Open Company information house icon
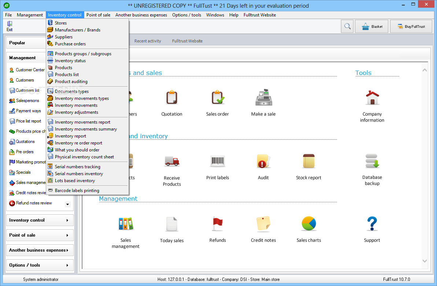The width and height of the screenshot is (437, 286). click(x=372, y=97)
